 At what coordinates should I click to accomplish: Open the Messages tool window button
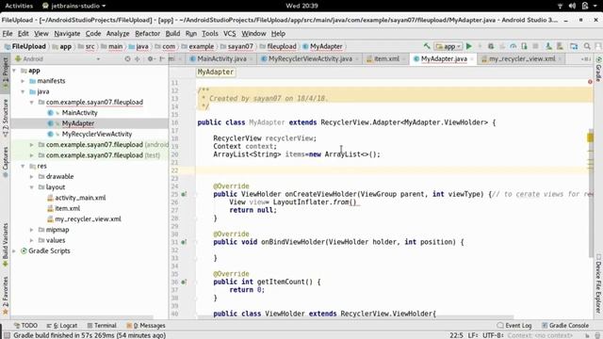tap(146, 326)
